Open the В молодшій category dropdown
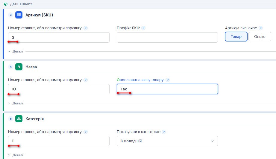 tap(167, 141)
